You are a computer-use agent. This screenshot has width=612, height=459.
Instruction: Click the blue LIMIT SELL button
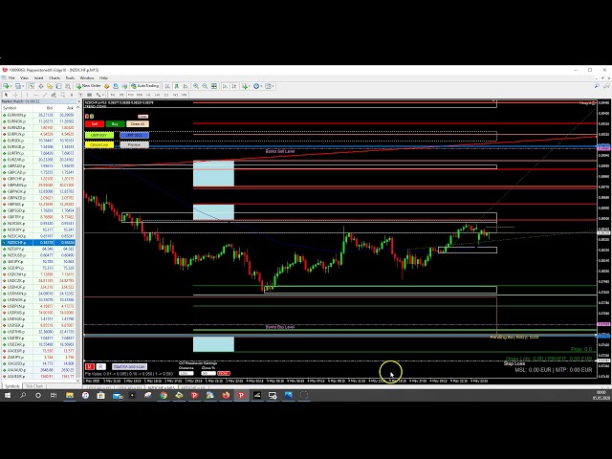point(133,135)
